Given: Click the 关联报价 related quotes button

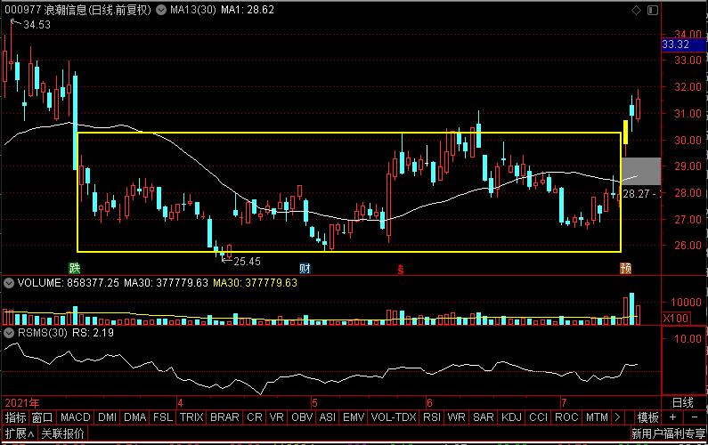Looking at the screenshot, I should pos(62,433).
